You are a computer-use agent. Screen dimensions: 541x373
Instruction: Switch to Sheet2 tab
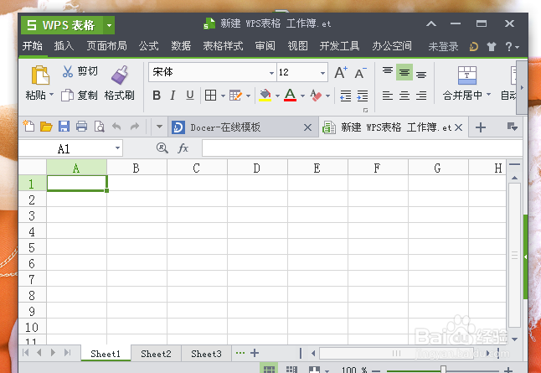click(x=156, y=354)
